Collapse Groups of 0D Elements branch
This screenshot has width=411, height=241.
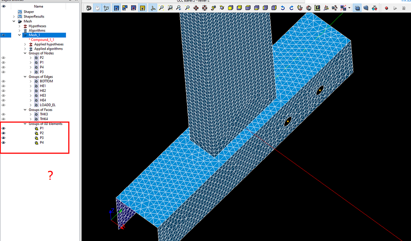click(25, 124)
